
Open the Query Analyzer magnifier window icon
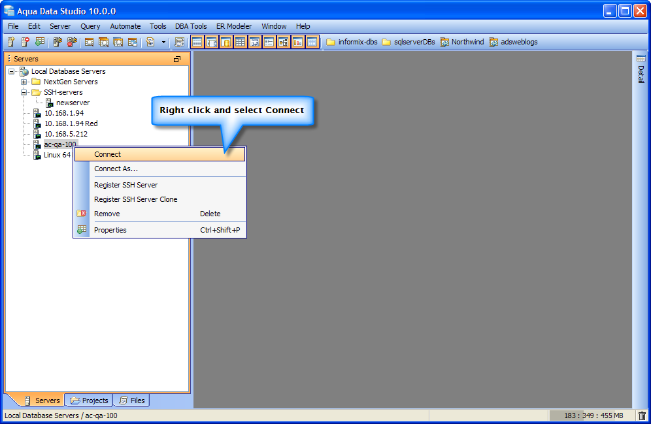(90, 42)
